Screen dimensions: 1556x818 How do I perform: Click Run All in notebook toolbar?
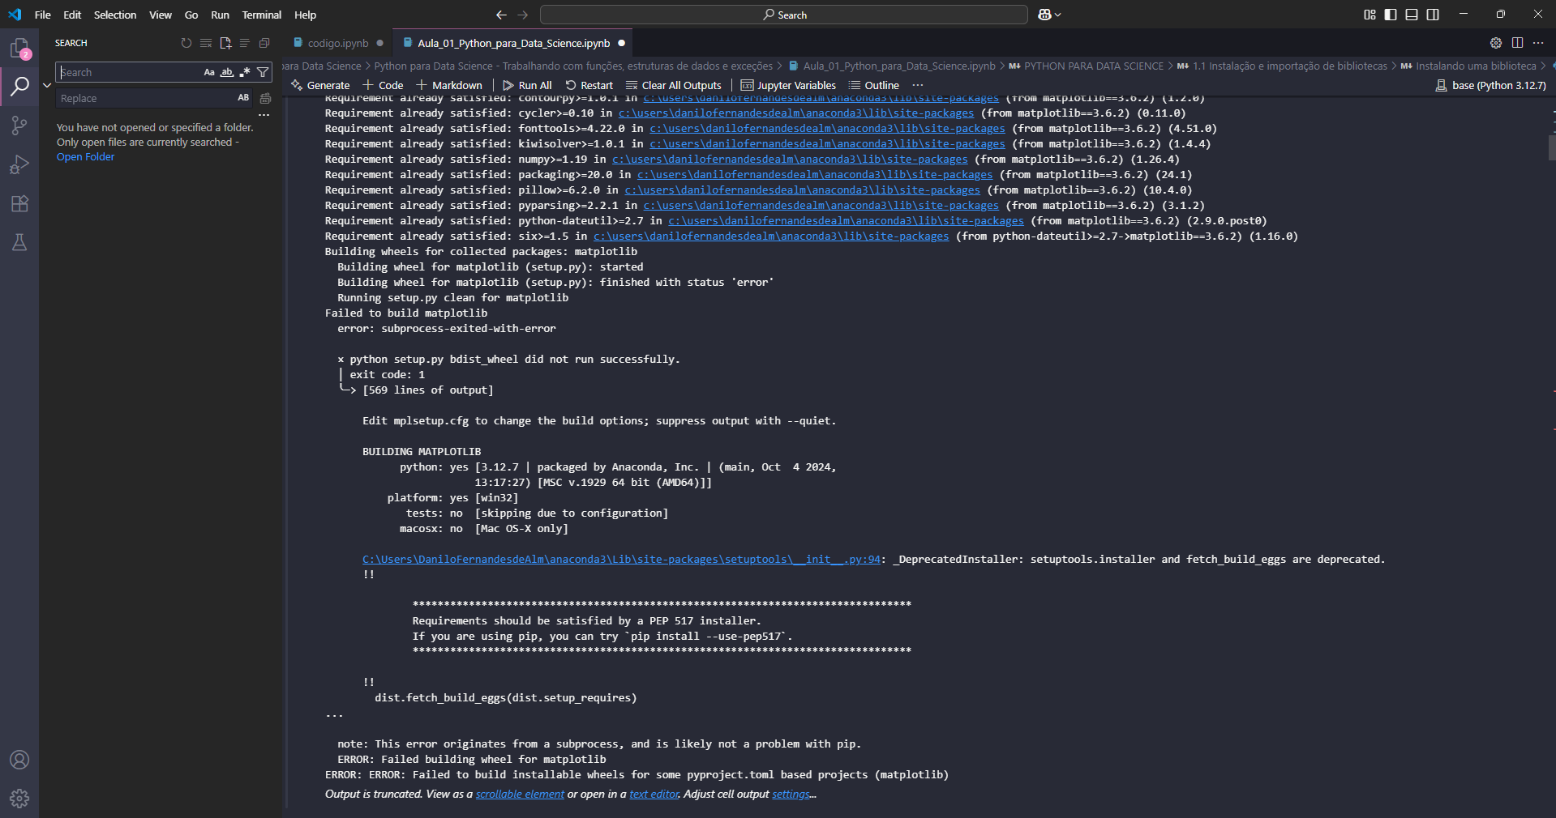(527, 85)
